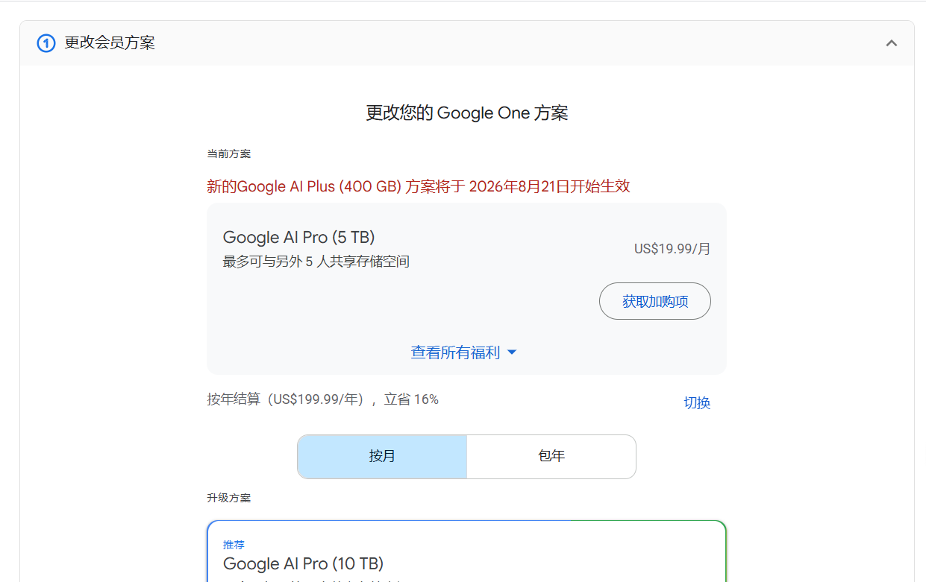Screen dimensions: 926x582
Task: Switch to the 包年 billing option
Action: click(x=551, y=456)
